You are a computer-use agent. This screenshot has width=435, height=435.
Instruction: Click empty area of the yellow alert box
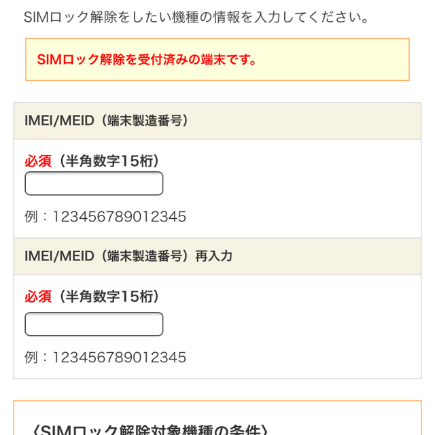click(333, 59)
